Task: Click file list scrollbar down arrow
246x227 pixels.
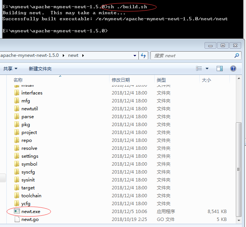Action: tap(239, 220)
